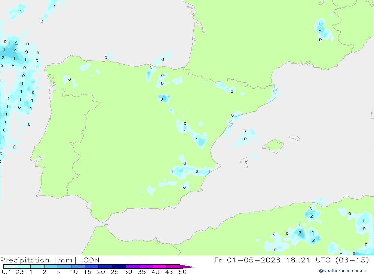Choose the 25–30 mm legend color swatch
Screen dimensions: 374x274
click(x=119, y=267)
